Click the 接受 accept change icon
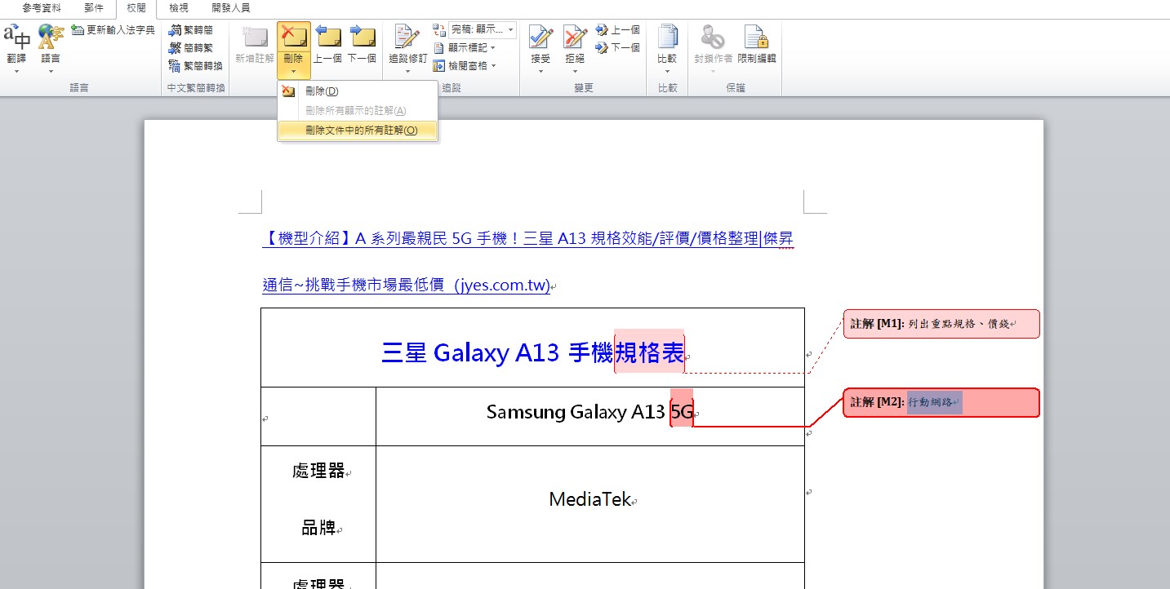Screen dimensions: 1170x589 [x=541, y=38]
